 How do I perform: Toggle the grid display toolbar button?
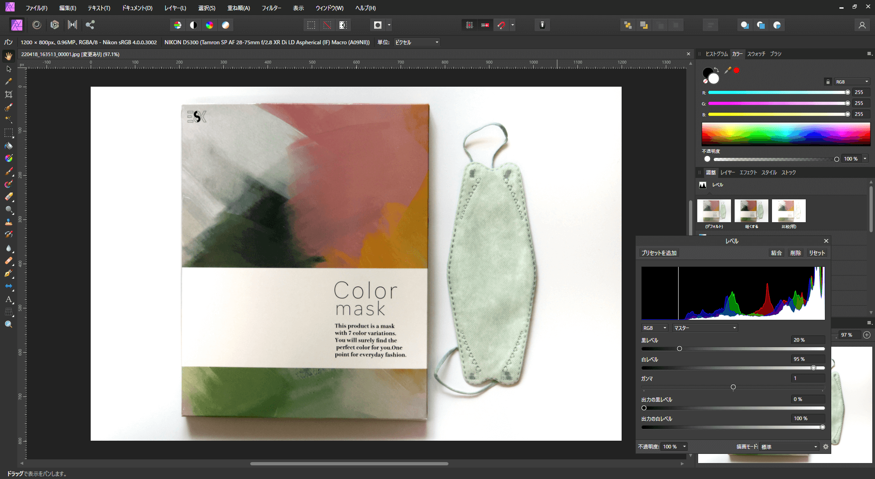469,25
